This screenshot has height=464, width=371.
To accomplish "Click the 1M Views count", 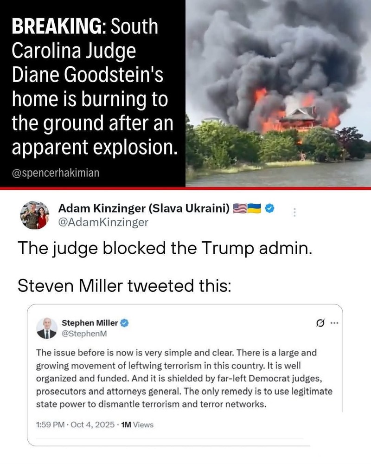I will tap(138, 425).
